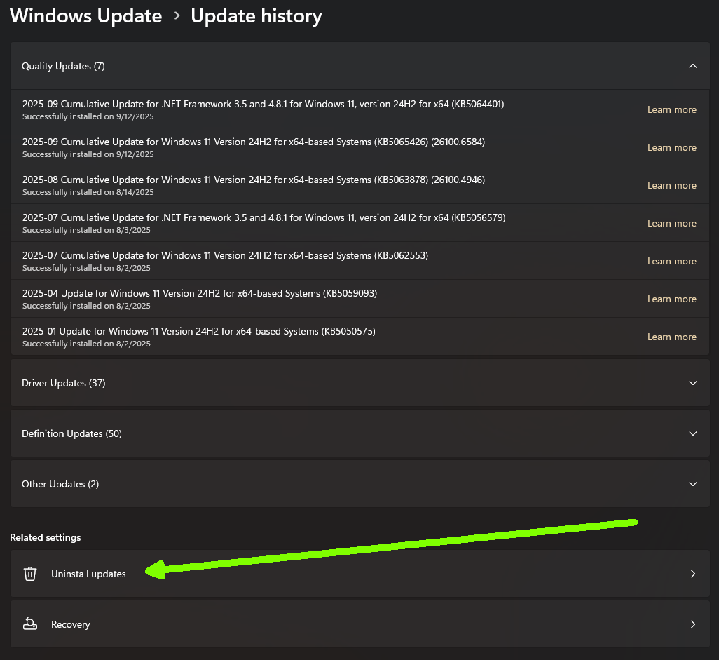Click the Definition Updates (50) header label

pos(72,433)
